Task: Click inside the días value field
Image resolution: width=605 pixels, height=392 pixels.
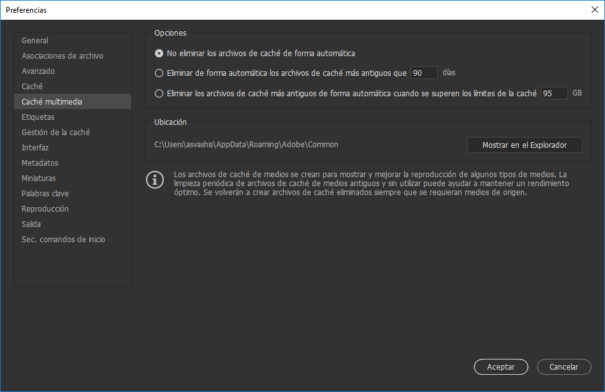Action: (424, 73)
